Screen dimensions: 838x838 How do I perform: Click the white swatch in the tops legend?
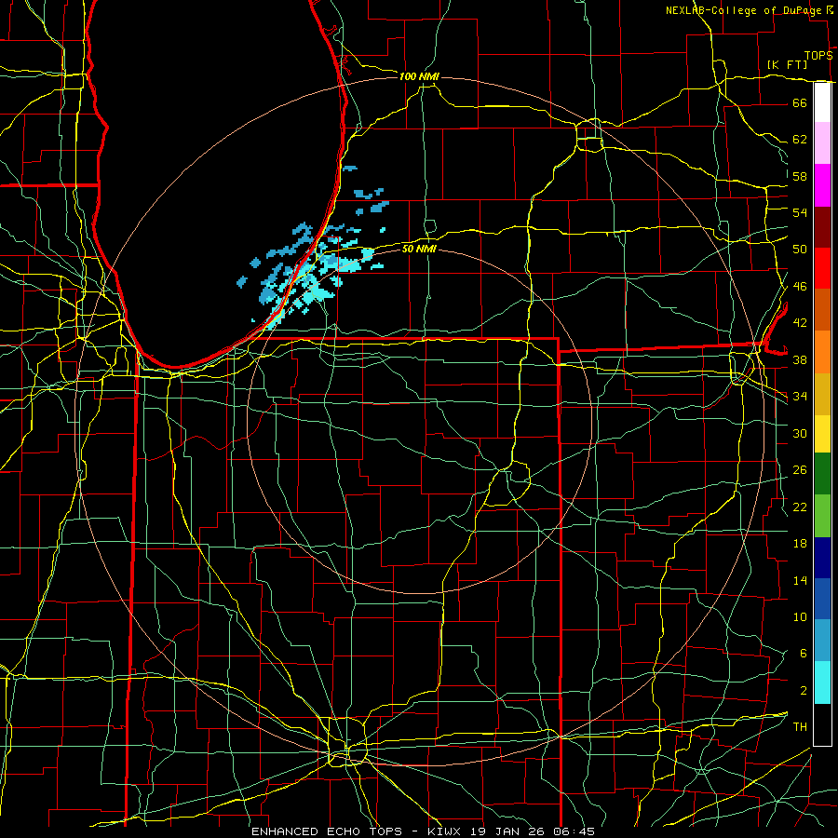tap(822, 102)
